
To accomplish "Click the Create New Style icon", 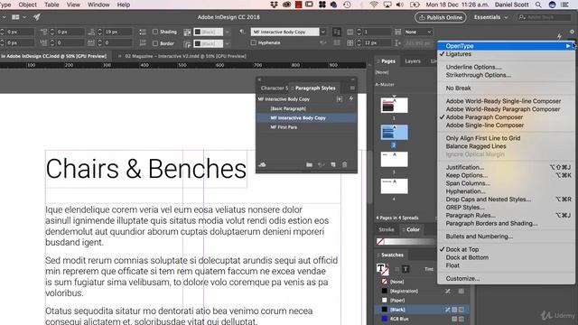I will (333, 164).
